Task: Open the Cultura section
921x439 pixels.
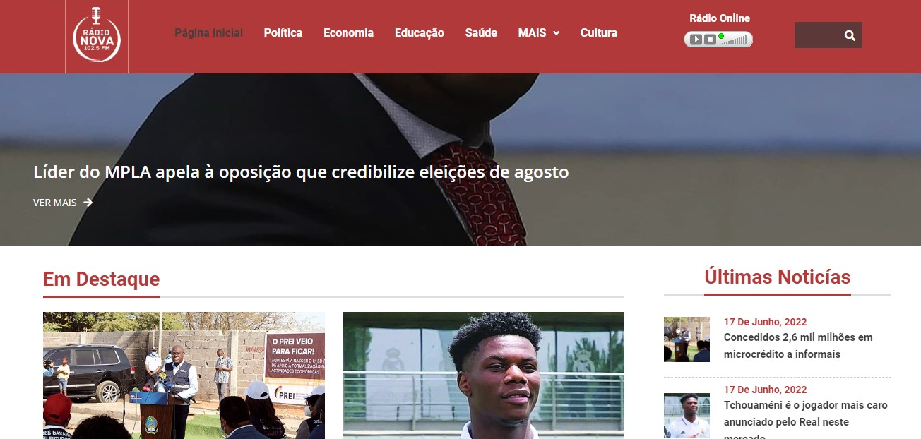Action: tap(599, 32)
